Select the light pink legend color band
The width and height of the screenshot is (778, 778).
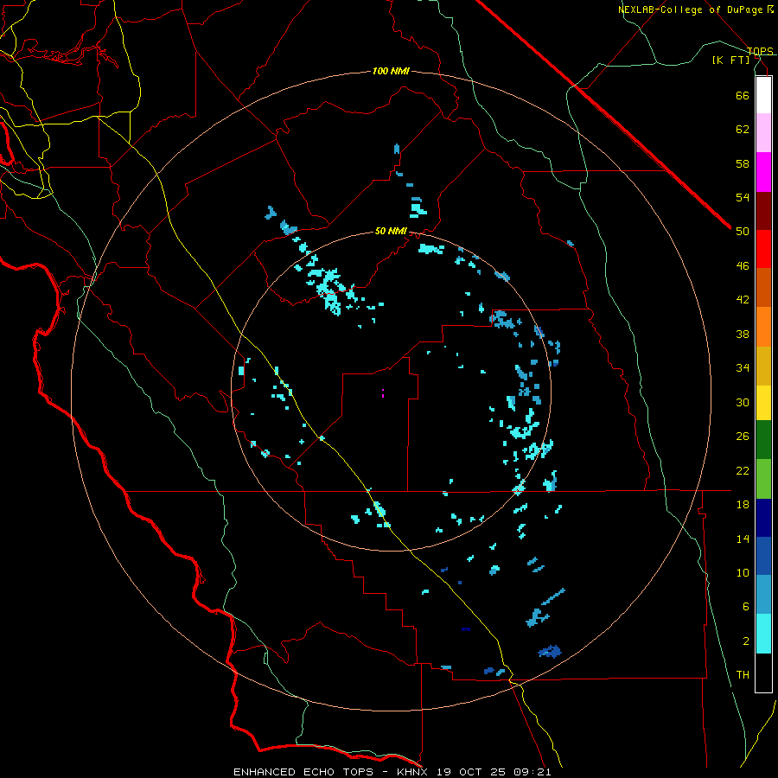click(763, 133)
